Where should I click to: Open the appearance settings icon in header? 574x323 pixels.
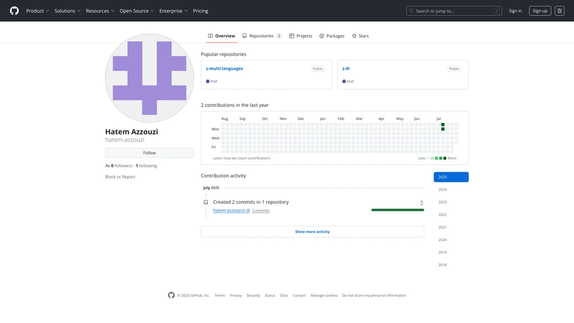[560, 11]
